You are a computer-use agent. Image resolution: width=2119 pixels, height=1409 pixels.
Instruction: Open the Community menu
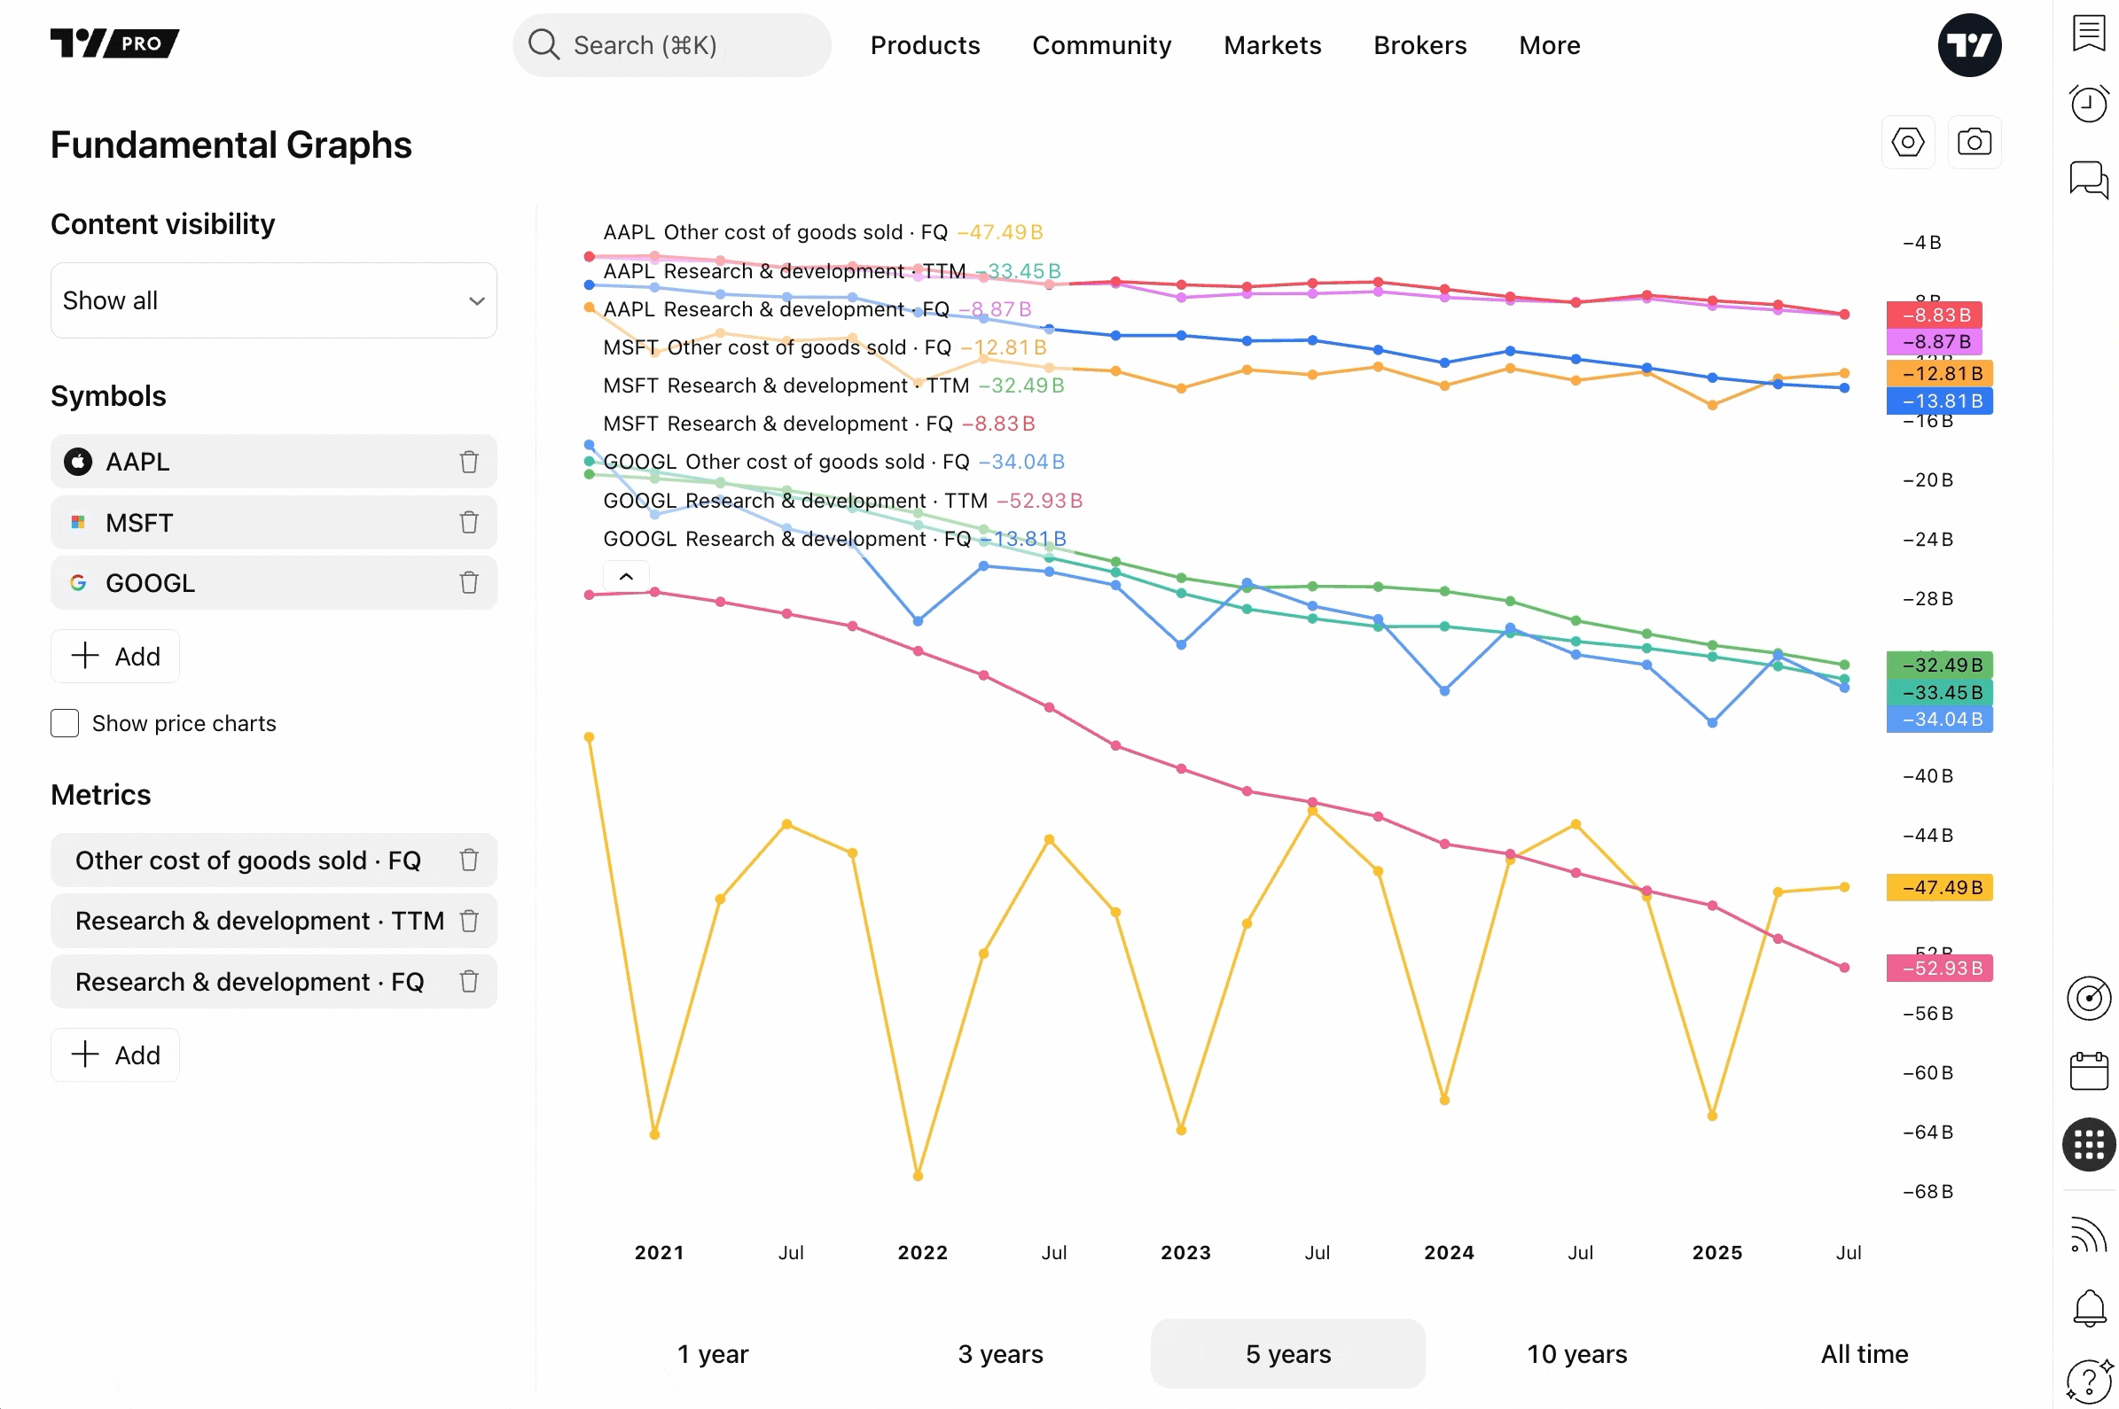[1101, 45]
